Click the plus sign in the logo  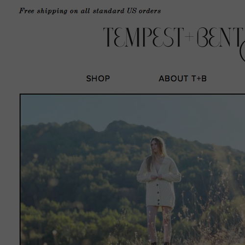click(x=189, y=37)
